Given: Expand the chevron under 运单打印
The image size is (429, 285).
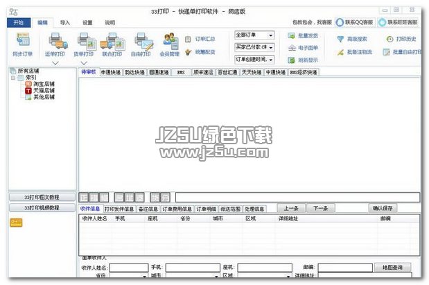Looking at the screenshot, I should (x=55, y=63).
